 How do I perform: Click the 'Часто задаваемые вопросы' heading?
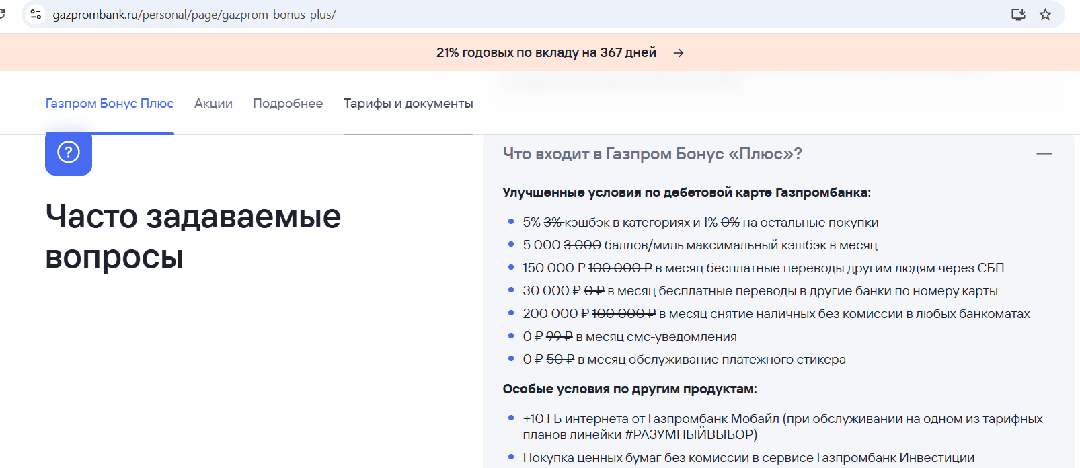click(193, 236)
